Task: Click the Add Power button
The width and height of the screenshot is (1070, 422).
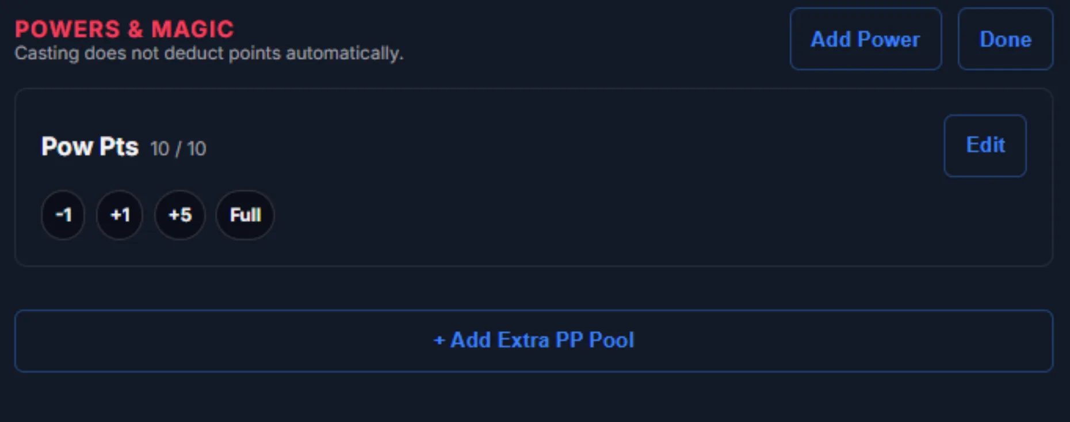Action: 866,39
